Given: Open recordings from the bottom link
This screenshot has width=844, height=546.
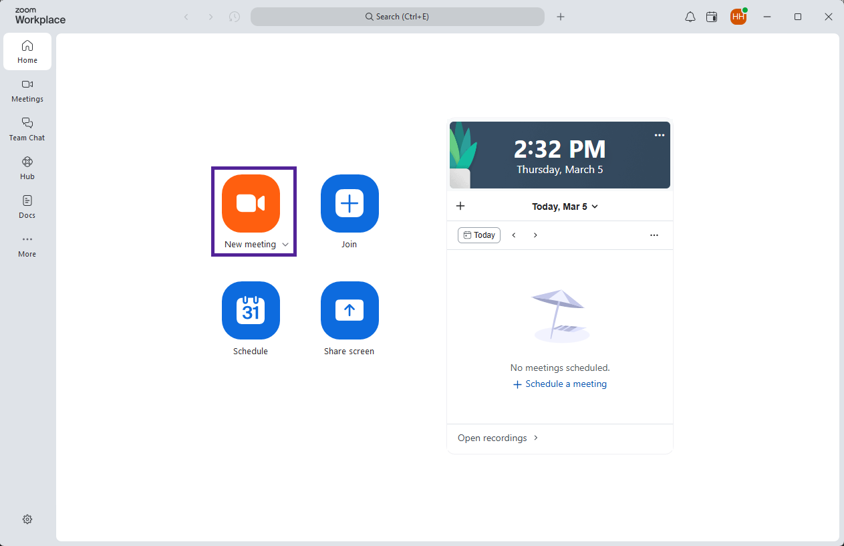Looking at the screenshot, I should point(493,438).
